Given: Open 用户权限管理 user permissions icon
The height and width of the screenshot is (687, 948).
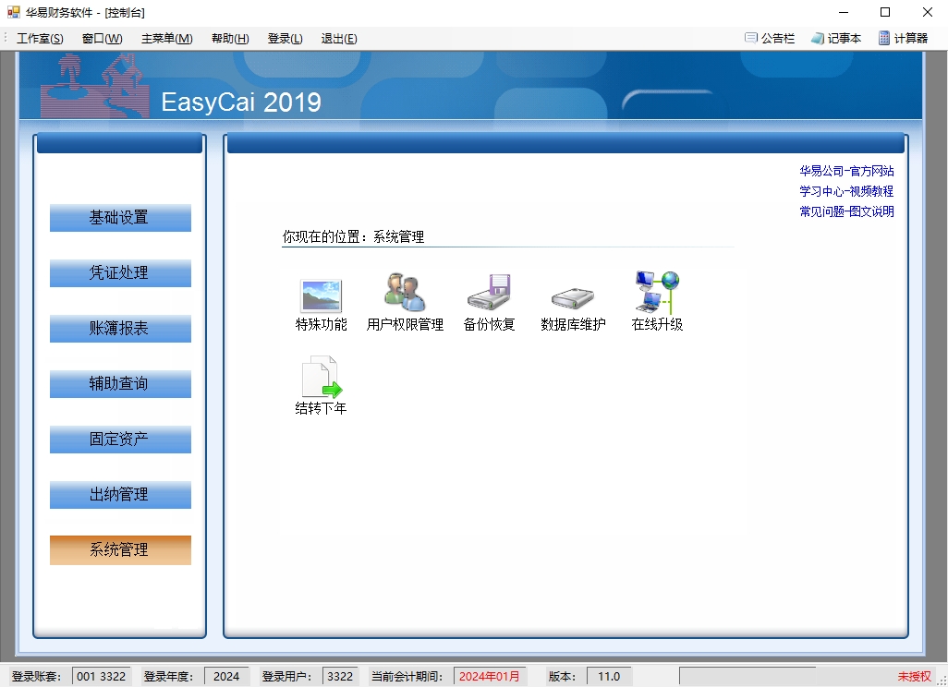Looking at the screenshot, I should pos(405,294).
